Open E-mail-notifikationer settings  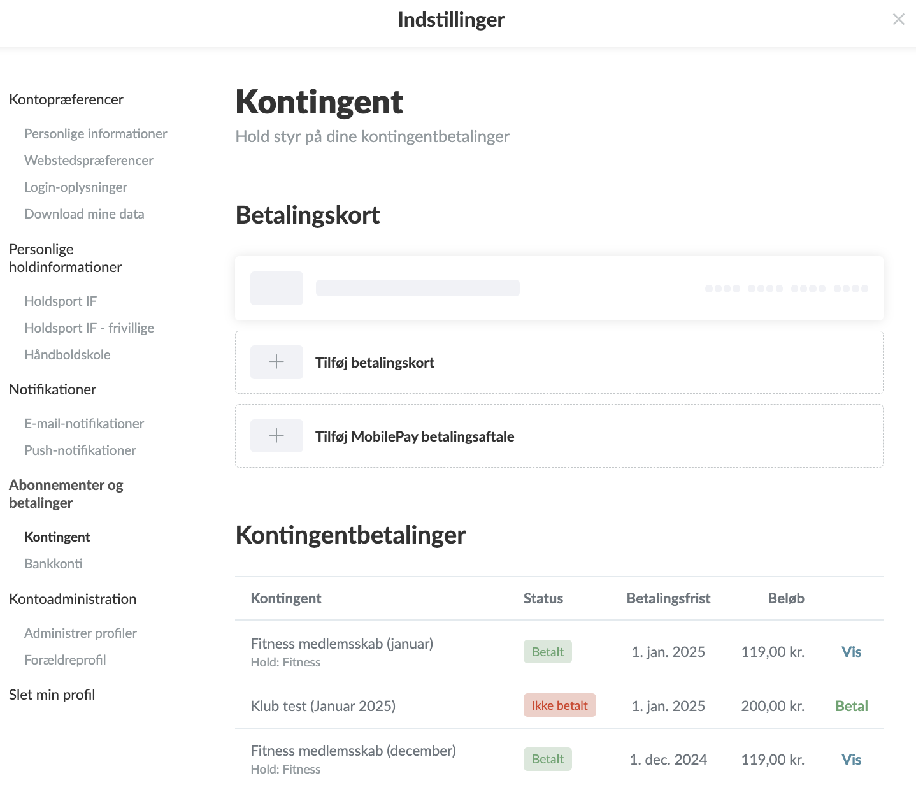[84, 424]
